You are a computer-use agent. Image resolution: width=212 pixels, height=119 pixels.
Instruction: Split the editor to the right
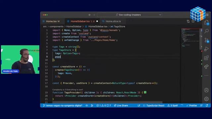coord(193,21)
